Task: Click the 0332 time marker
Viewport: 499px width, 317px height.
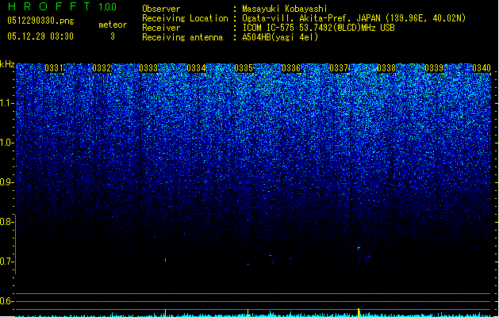Action: coord(102,68)
